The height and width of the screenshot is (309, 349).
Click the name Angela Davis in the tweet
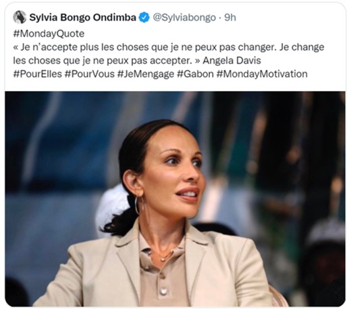[x=232, y=61]
